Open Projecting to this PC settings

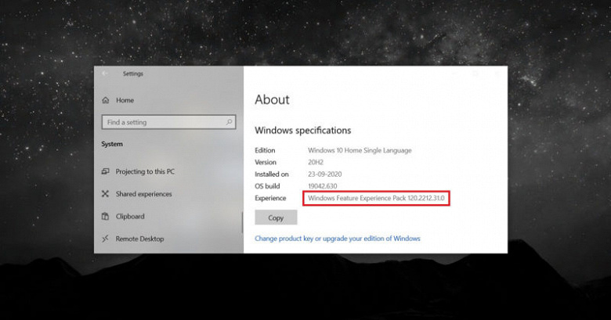tap(145, 171)
